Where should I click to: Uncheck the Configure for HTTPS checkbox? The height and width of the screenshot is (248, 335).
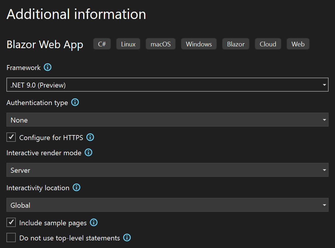[11, 137]
